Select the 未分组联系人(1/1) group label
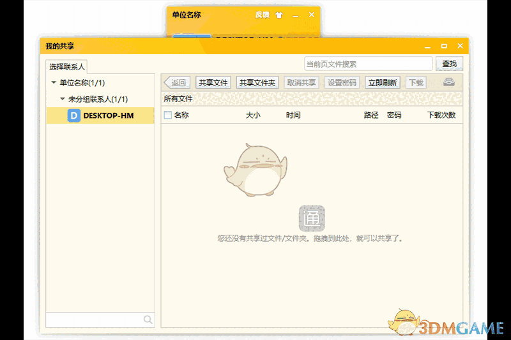This screenshot has width=511, height=340. coord(98,100)
